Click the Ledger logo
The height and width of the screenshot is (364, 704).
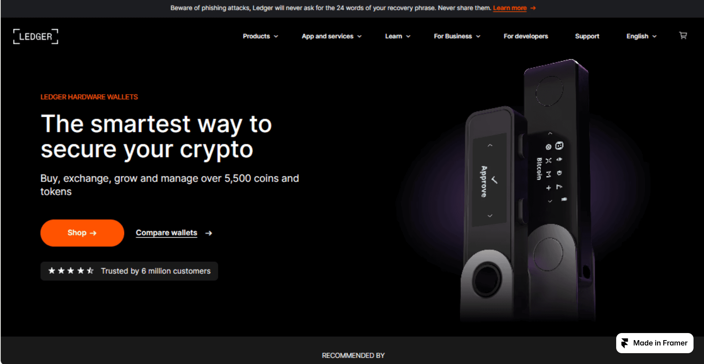pos(36,36)
